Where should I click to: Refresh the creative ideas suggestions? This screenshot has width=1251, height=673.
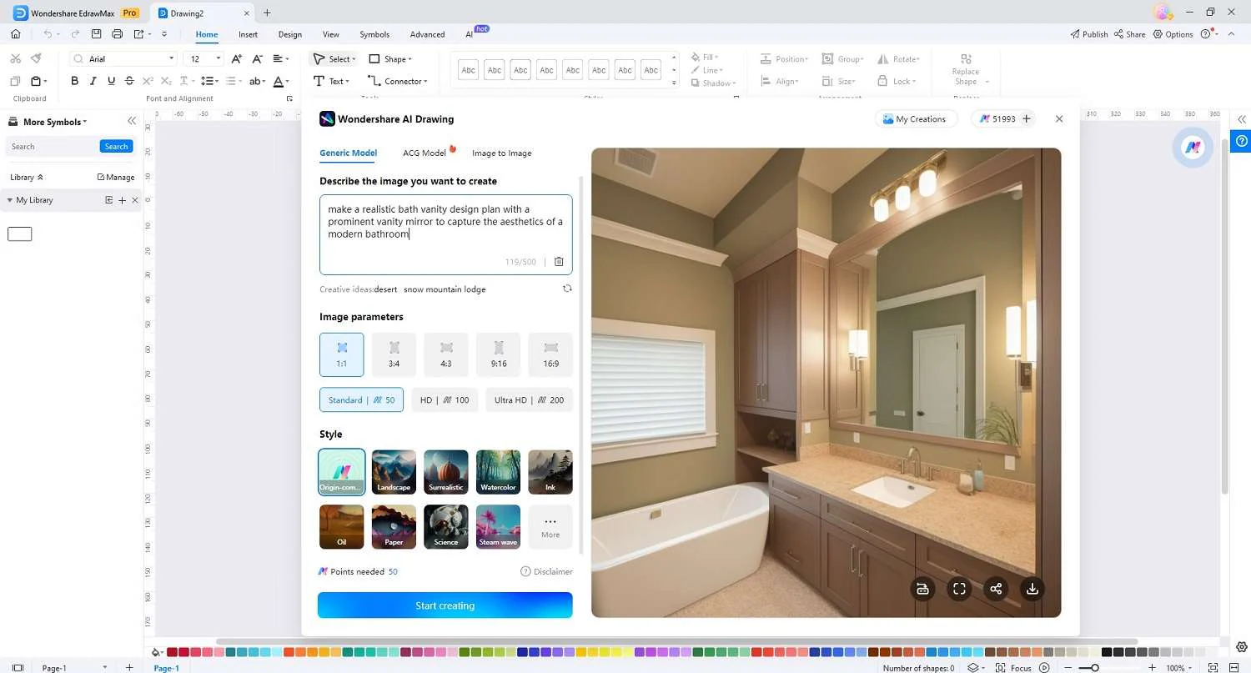(x=567, y=289)
